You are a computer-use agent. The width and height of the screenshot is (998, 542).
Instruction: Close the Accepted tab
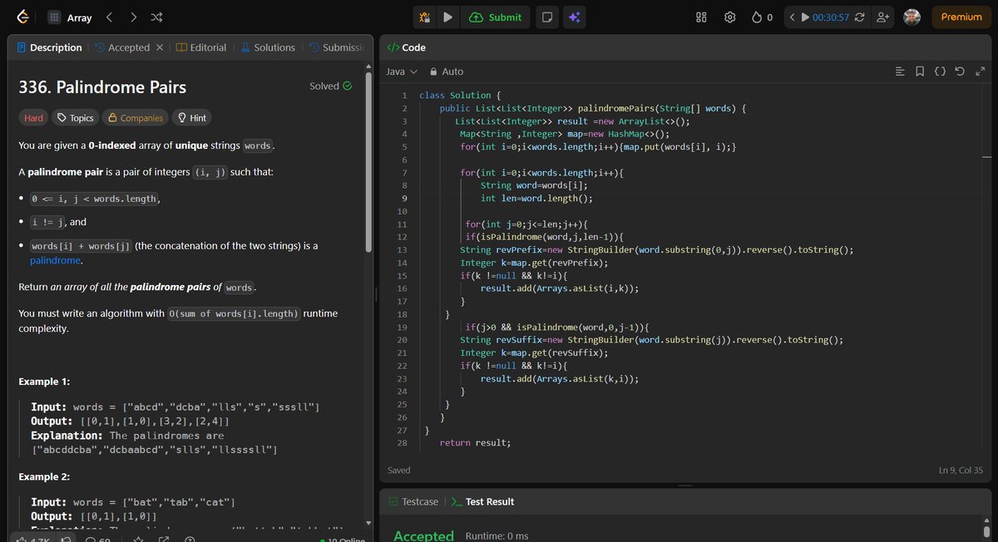160,47
